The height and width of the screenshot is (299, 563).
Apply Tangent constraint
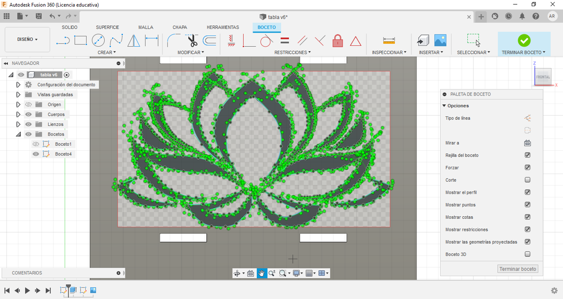click(x=267, y=41)
